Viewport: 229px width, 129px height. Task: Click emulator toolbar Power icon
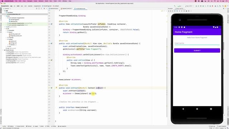(169, 11)
